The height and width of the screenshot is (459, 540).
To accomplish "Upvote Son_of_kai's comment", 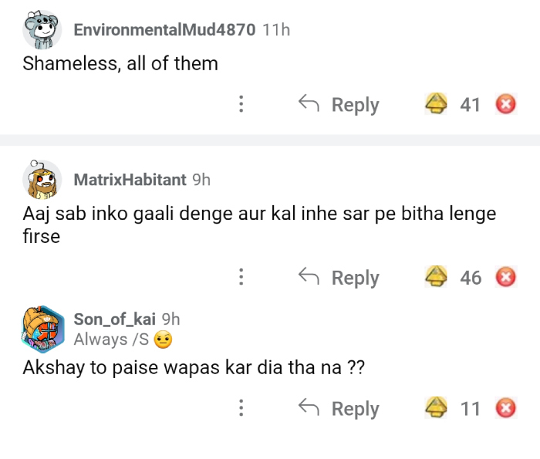I will (x=437, y=408).
